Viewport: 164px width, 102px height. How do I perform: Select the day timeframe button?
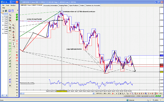tap(17, 90)
